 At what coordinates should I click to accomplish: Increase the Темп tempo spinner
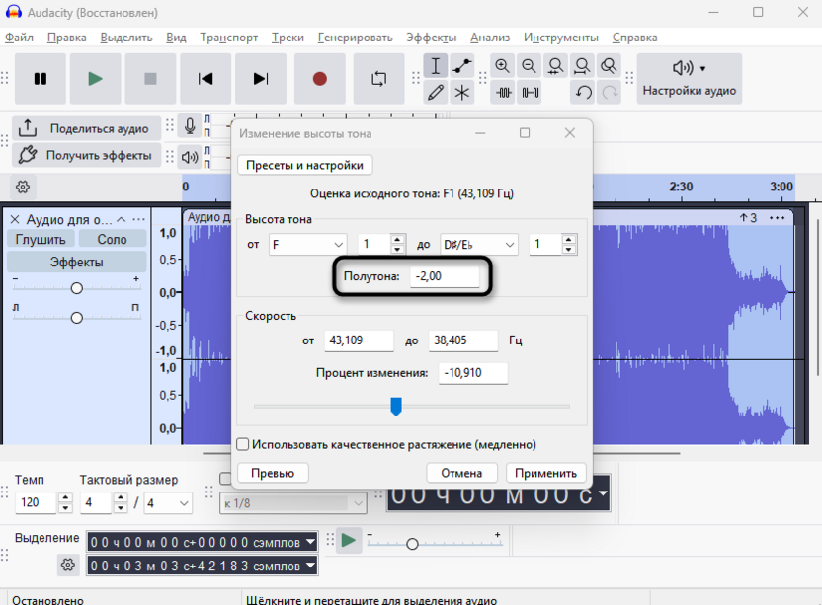click(65, 497)
